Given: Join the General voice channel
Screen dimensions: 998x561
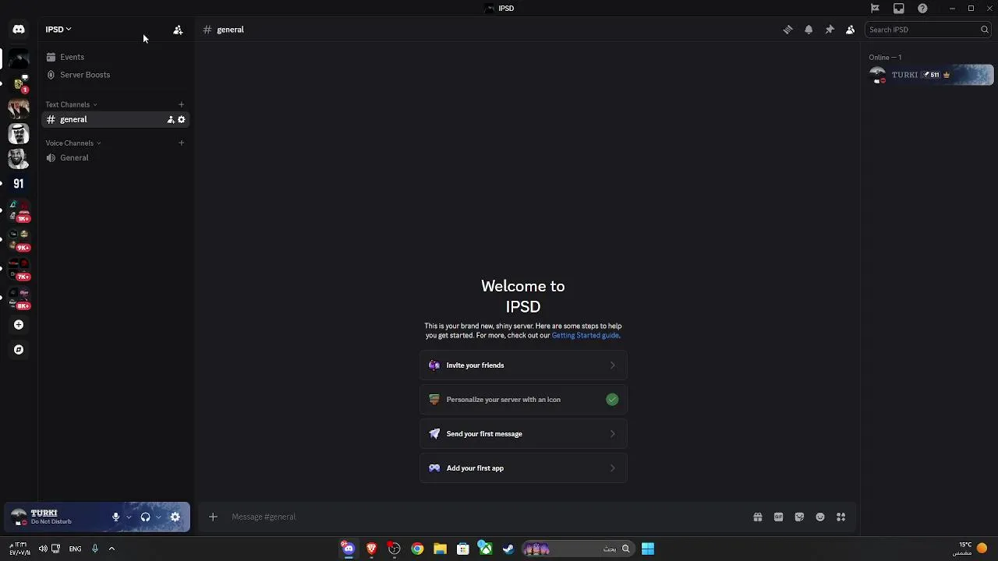Looking at the screenshot, I should (115, 157).
